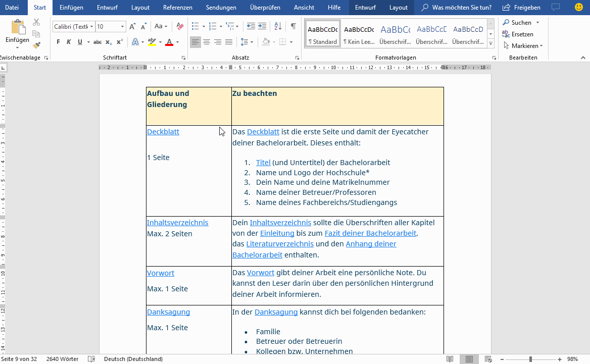Decrease font size with A-down icon
590x364 pixels.
tap(144, 26)
